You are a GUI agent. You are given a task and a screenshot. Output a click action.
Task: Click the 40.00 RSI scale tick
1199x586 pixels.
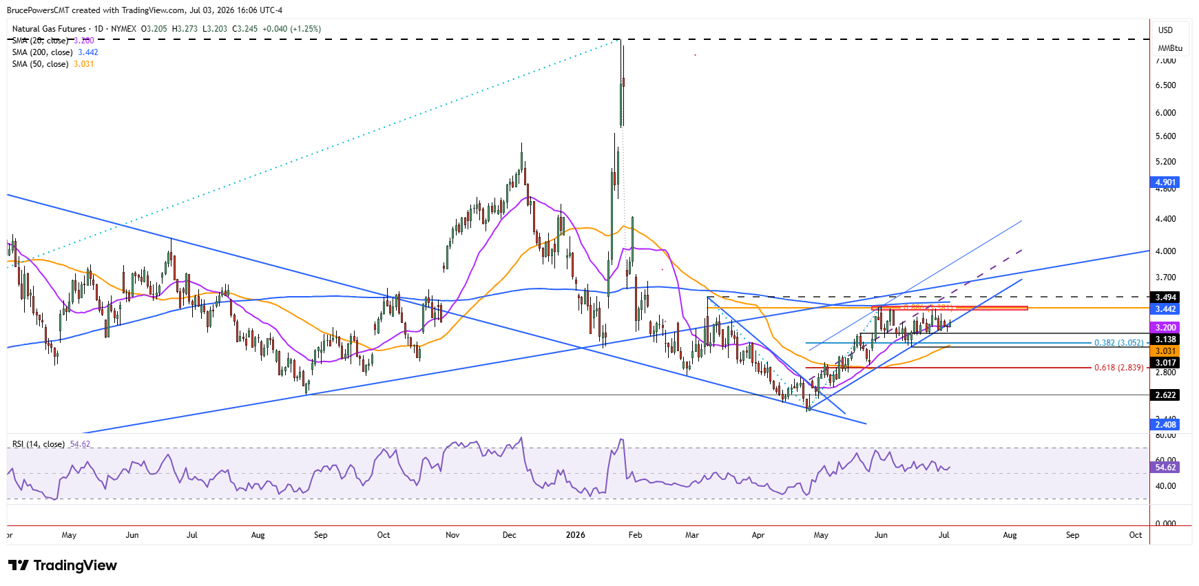pos(1166,486)
